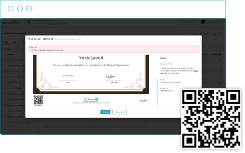This screenshot has height=153, width=245.
Task: Check the sample-publishing row checkbox
Action: [5, 105]
